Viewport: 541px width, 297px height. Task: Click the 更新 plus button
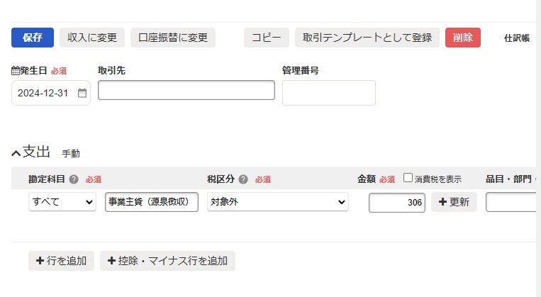tap(454, 202)
